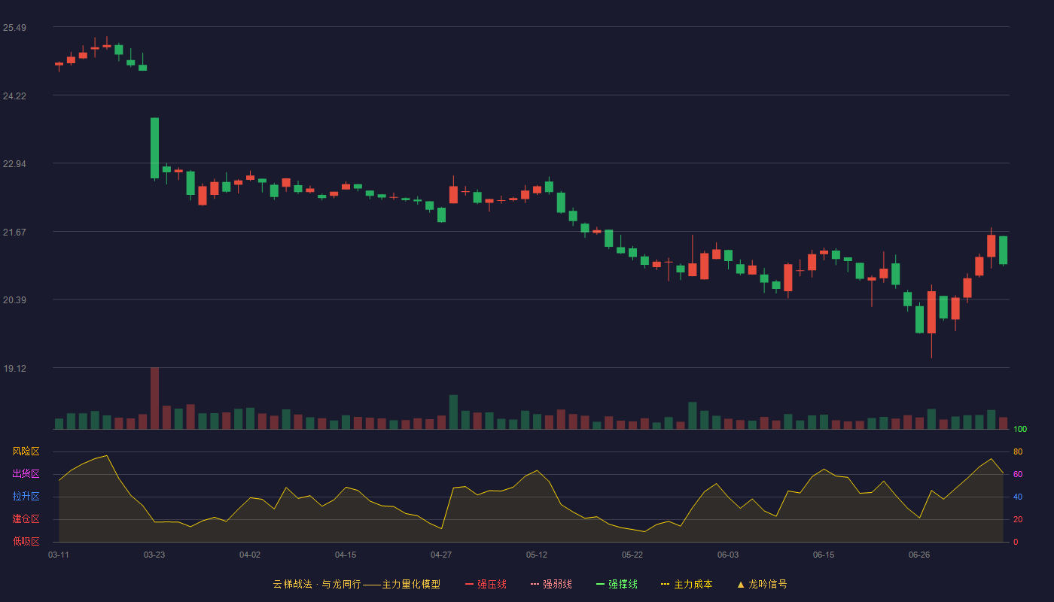Click the 05-12 date label
This screenshot has width=1054, height=602.
[x=537, y=555]
